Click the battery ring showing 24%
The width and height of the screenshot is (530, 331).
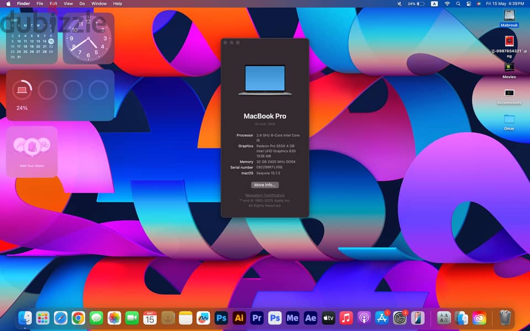pyautogui.click(x=22, y=90)
